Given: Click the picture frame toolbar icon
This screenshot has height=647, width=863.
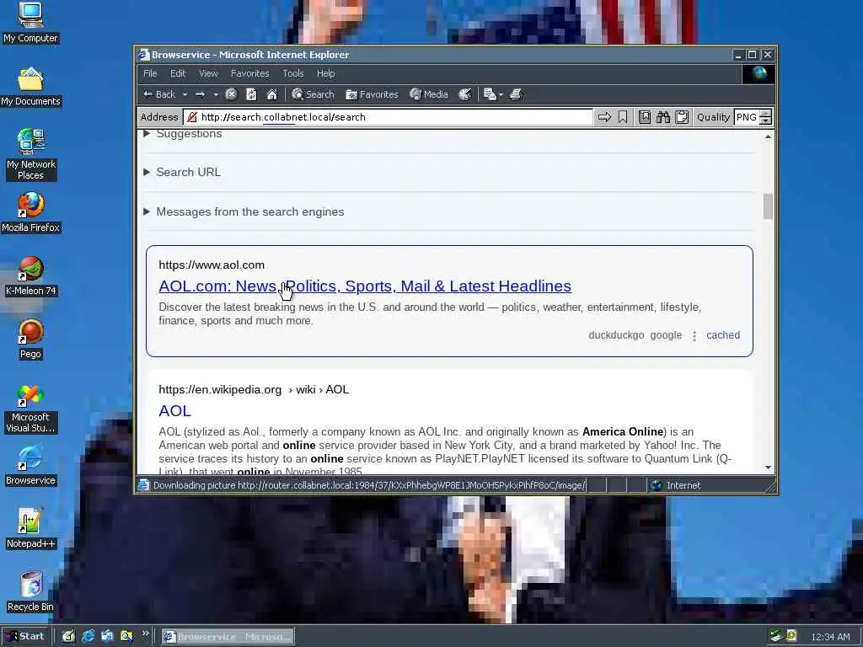Looking at the screenshot, I should 645,117.
